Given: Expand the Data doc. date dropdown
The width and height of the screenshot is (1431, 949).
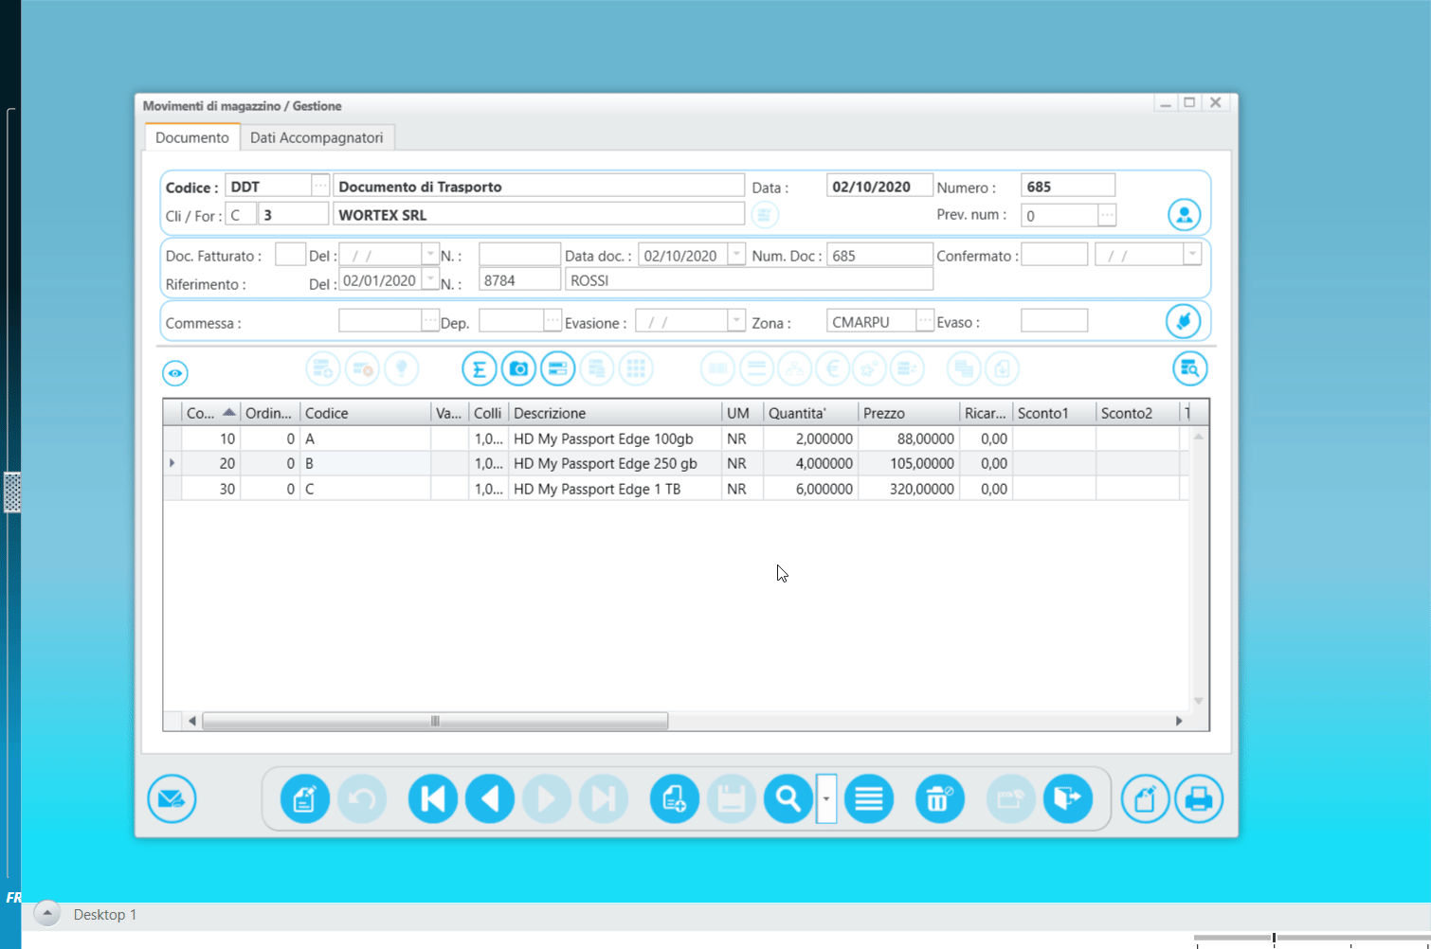Looking at the screenshot, I should click(736, 255).
